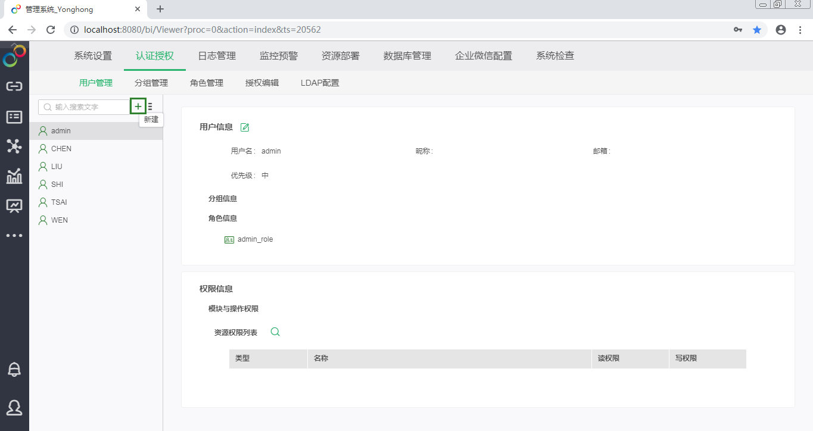
Task: Click the notification bell icon in sidebar
Action: coord(14,370)
